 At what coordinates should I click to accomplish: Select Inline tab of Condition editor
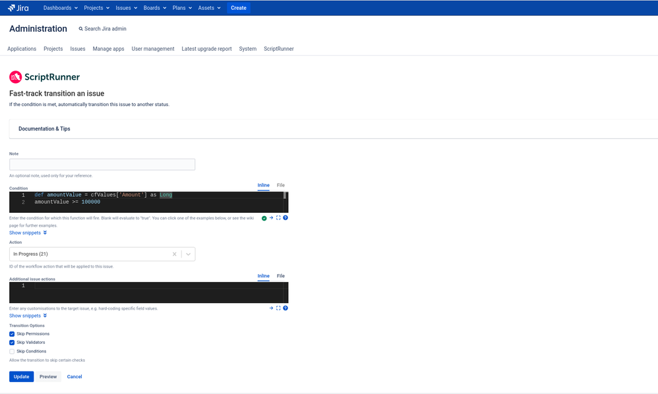point(264,185)
